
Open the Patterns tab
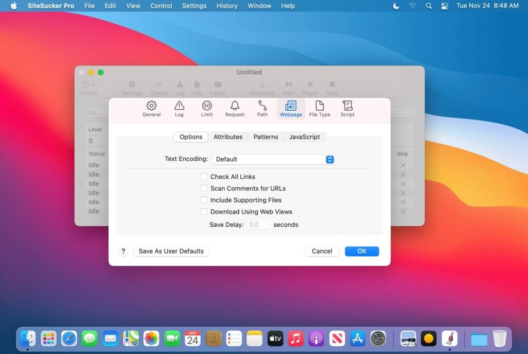click(266, 137)
